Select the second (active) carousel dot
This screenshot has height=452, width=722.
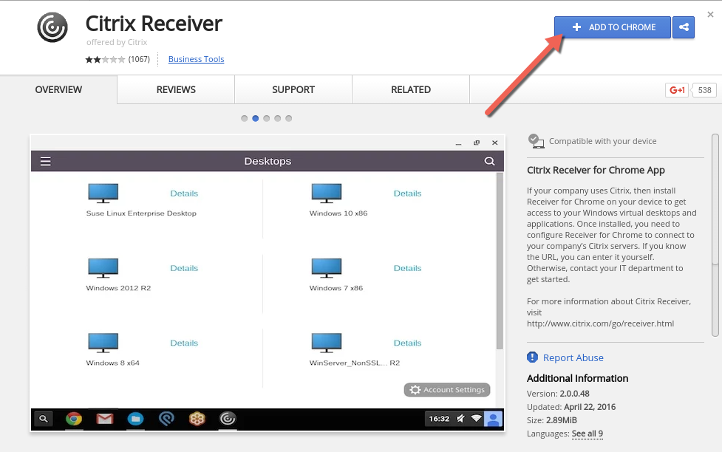click(x=255, y=118)
